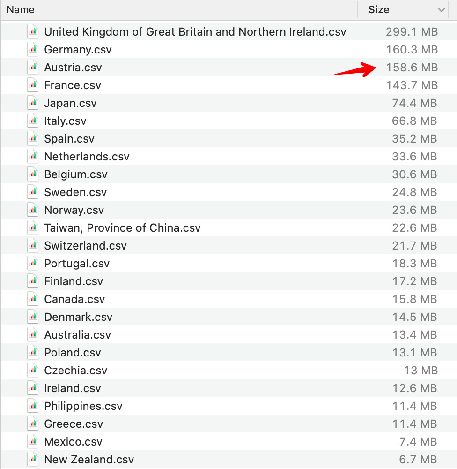Screen dimensions: 457x469
Task: Click the Switzerland.csv file icon
Action: click(x=33, y=245)
